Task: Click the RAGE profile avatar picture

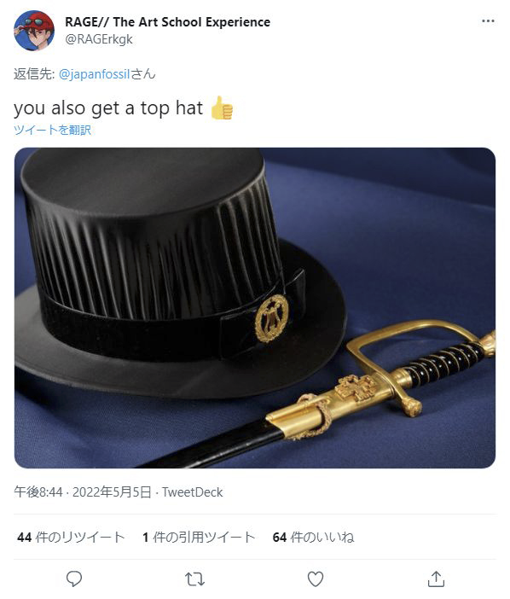Action: [34, 31]
